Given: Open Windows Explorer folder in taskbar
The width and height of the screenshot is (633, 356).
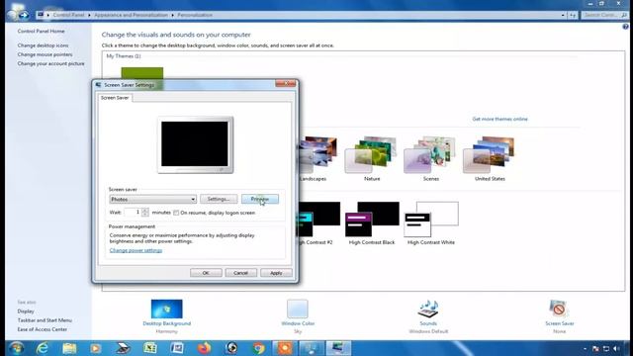Looking at the screenshot, I should [x=69, y=348].
